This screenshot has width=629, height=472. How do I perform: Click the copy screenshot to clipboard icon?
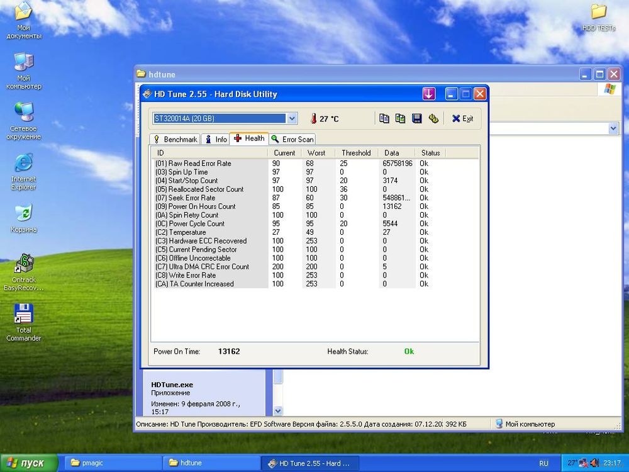pos(400,118)
